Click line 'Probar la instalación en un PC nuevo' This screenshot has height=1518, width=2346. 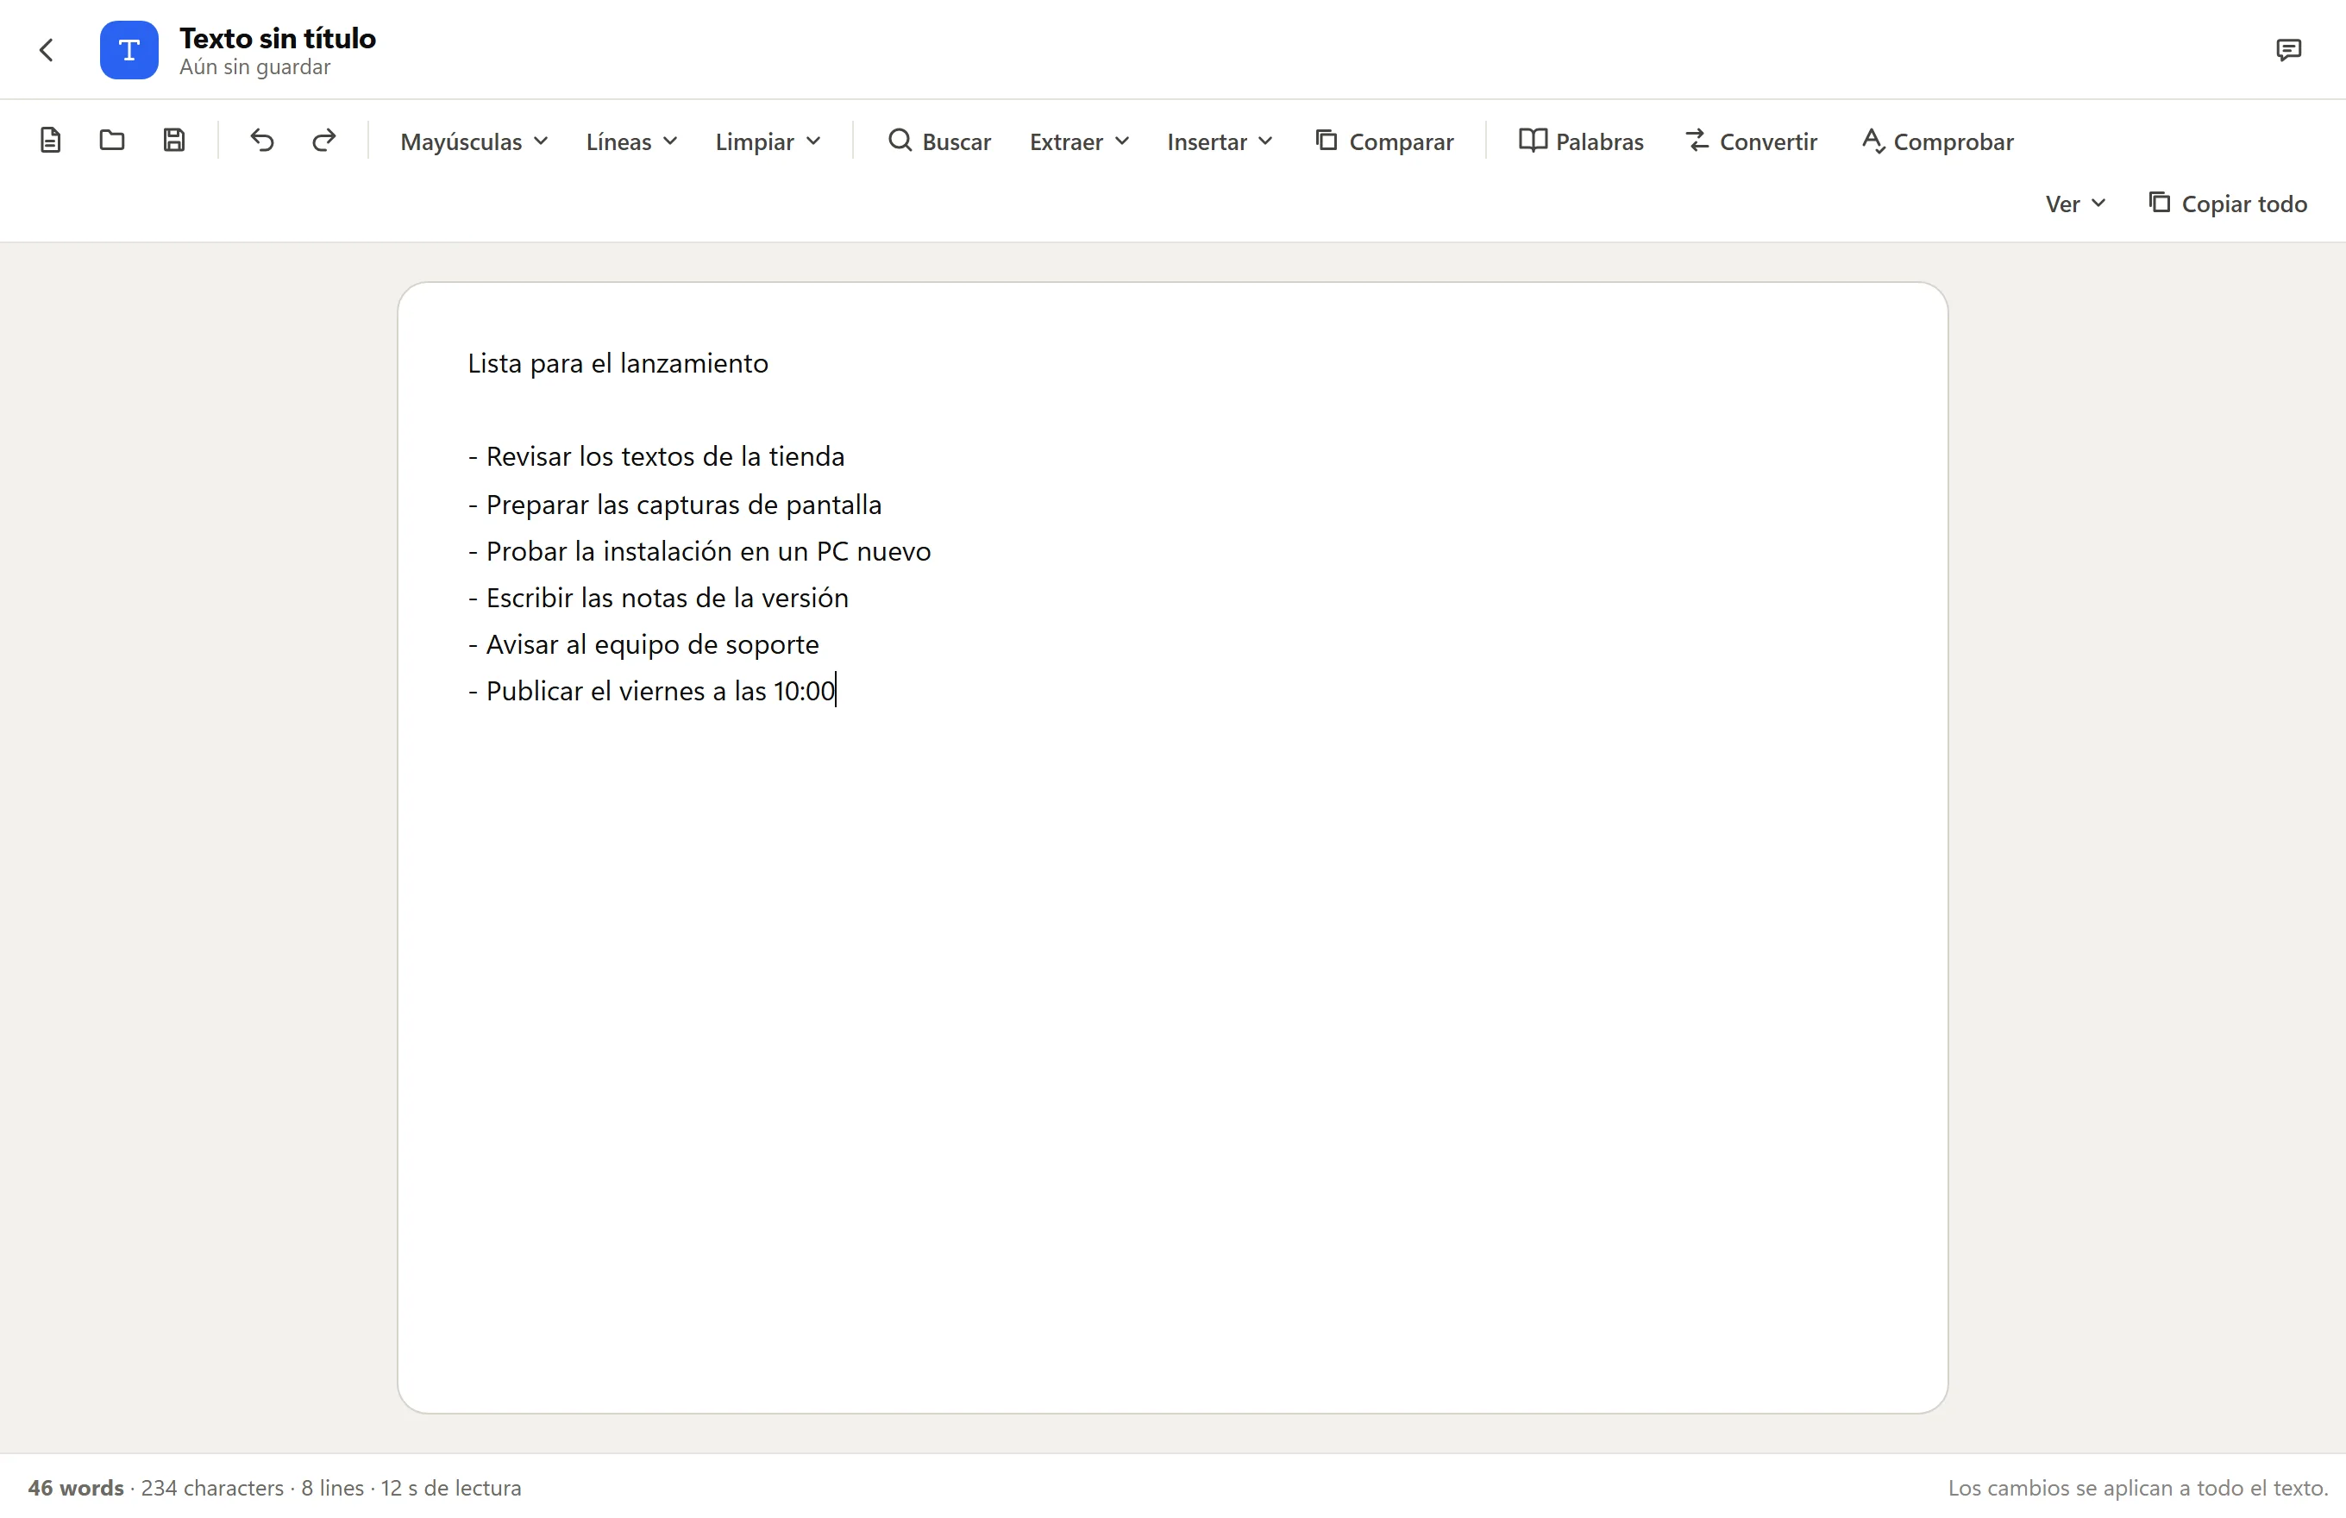tap(699, 551)
